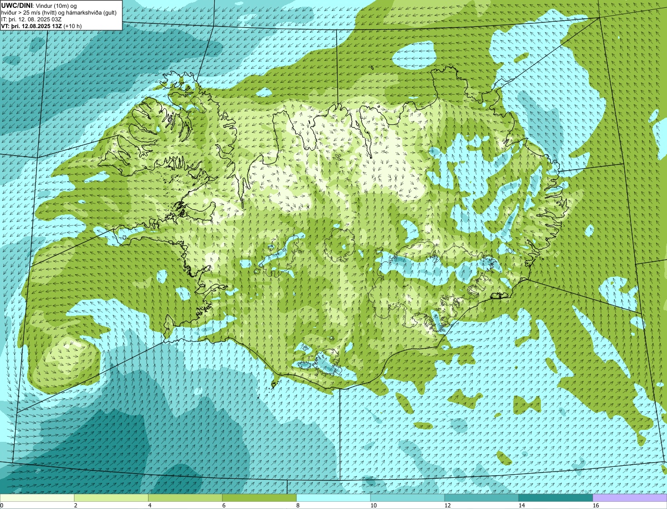This screenshot has height=509, width=667.
Task: Click the legend scale label '16'
Action: tap(595, 505)
